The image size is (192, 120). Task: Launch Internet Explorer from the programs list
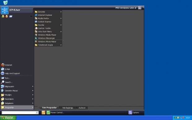click(x=48, y=15)
